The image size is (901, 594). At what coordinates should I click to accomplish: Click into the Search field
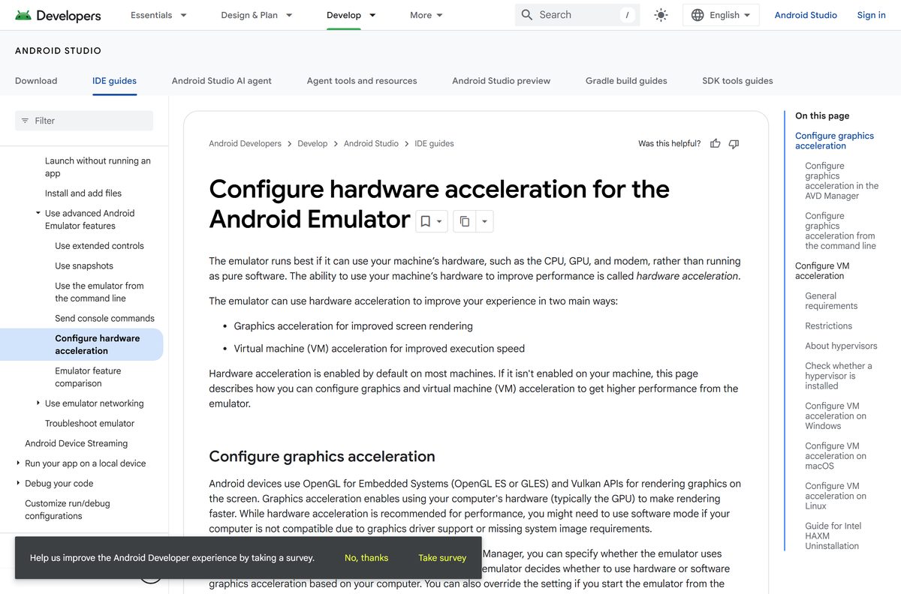click(577, 15)
